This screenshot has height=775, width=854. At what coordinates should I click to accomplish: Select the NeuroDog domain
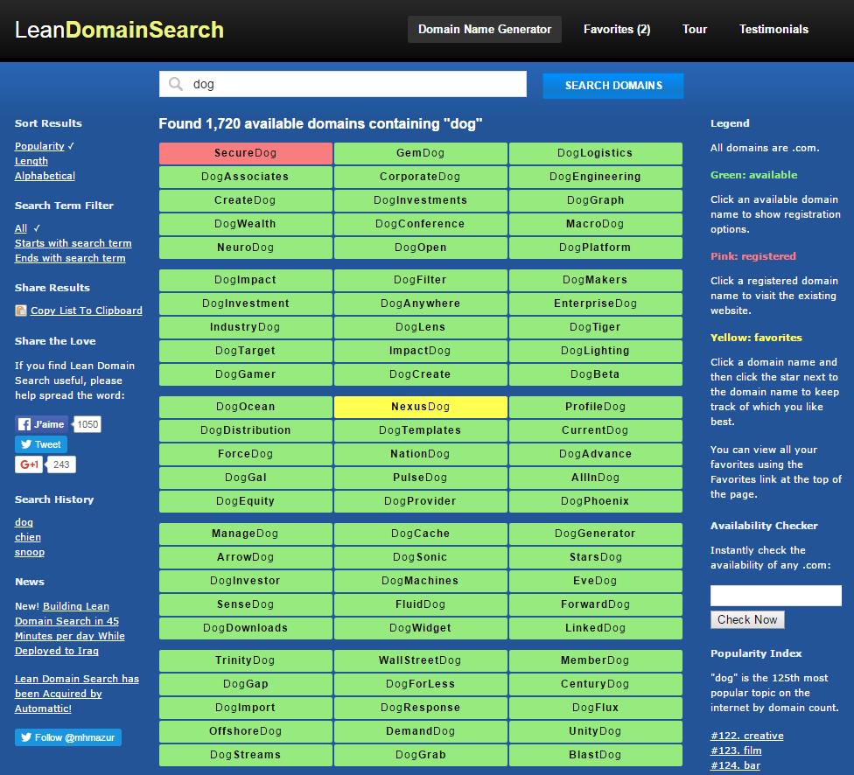pyautogui.click(x=246, y=248)
